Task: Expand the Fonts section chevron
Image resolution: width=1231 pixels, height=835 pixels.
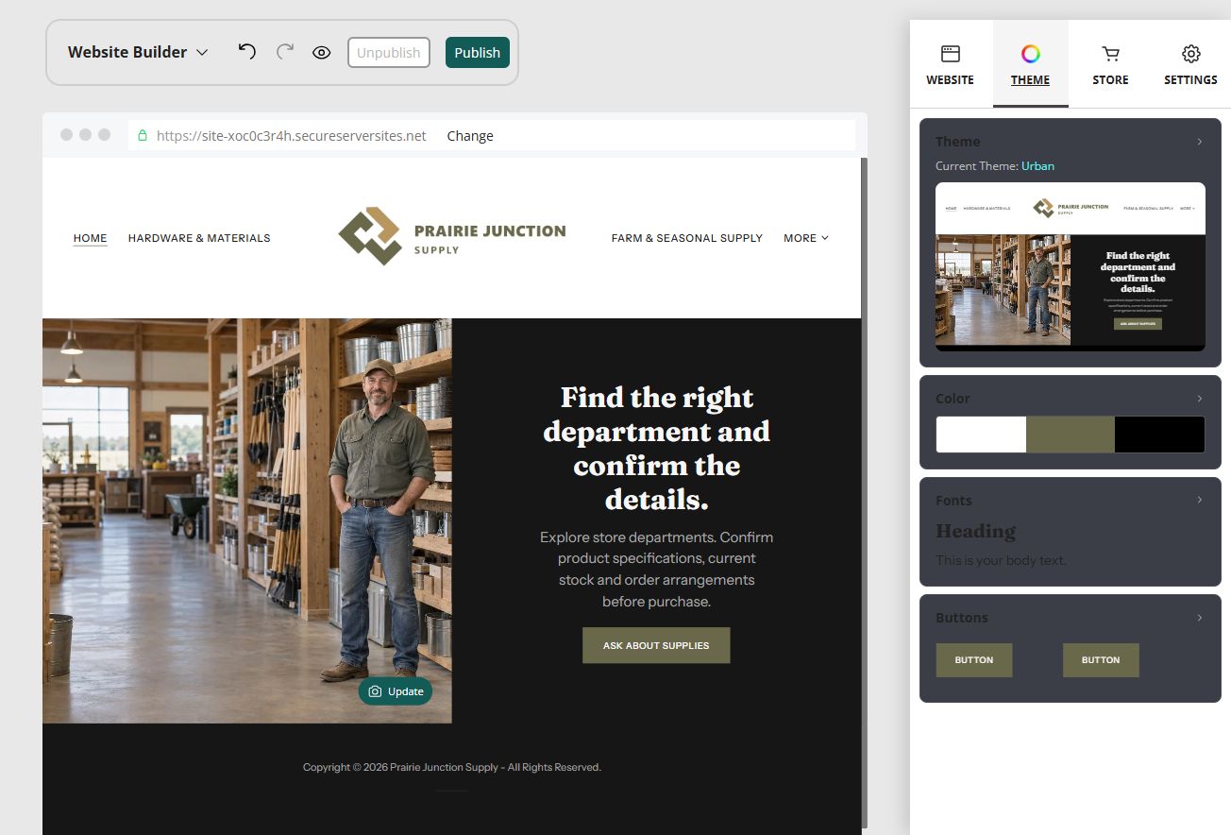Action: pos(1200,501)
